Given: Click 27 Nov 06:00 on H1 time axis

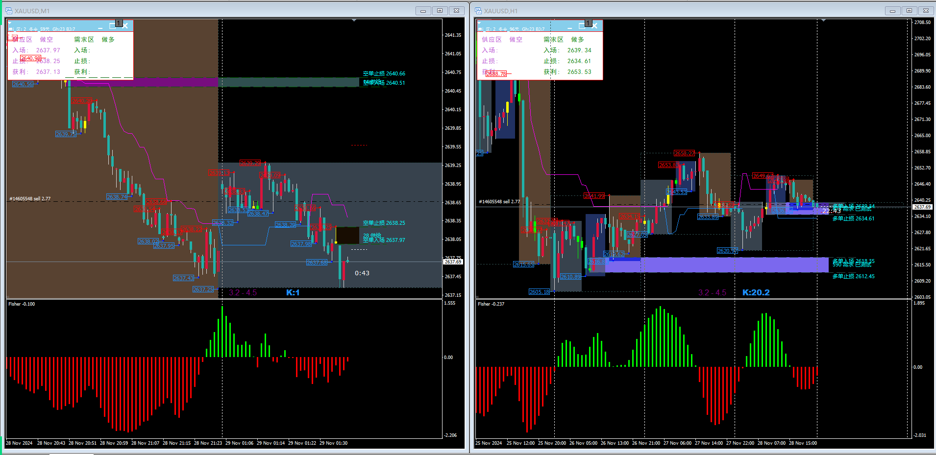Looking at the screenshot, I should click(678, 443).
